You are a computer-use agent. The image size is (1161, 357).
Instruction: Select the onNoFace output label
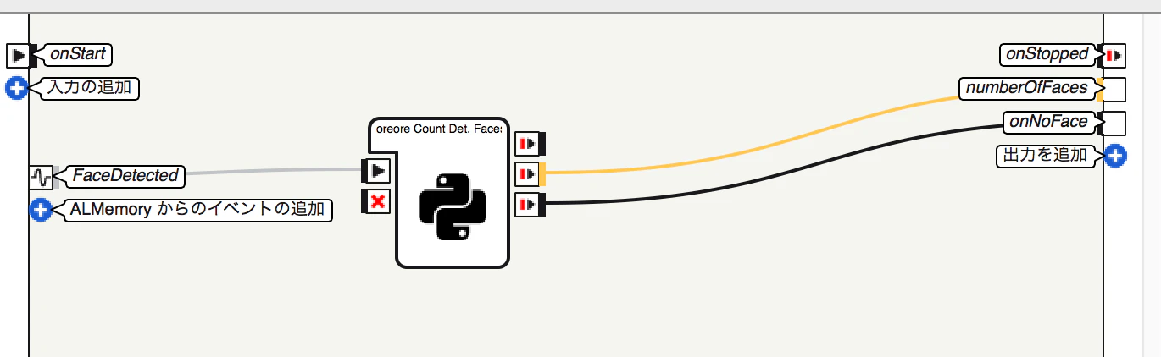coord(1048,122)
